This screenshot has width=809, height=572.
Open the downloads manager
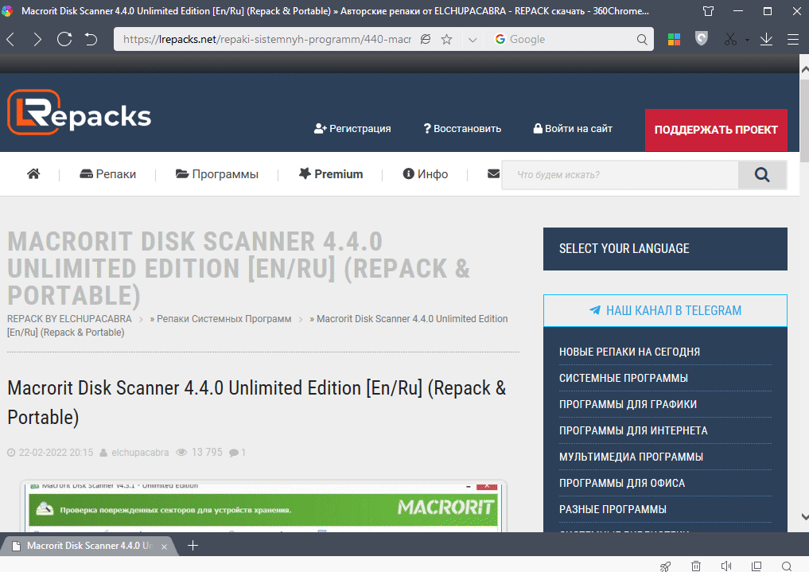tap(766, 39)
